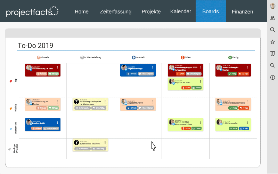The image size is (278, 174).
Task: Click the lower search icon in sidebar
Action: pos(272,65)
